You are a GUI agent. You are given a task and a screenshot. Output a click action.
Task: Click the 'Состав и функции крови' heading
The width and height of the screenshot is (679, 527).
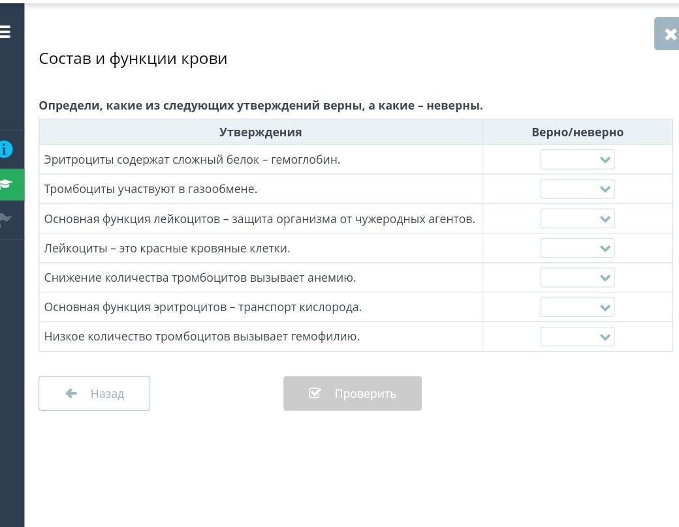(133, 59)
